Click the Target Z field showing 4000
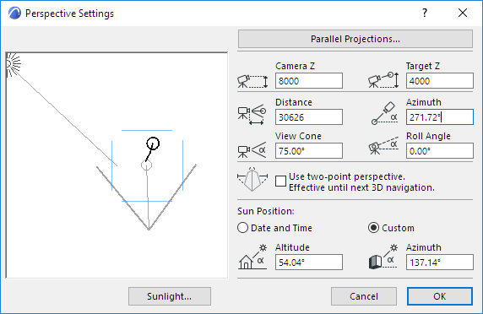This screenshot has width=483, height=314. click(x=440, y=81)
